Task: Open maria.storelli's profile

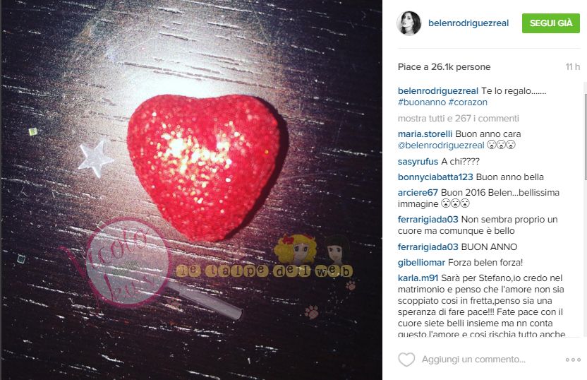Action: 425,134
